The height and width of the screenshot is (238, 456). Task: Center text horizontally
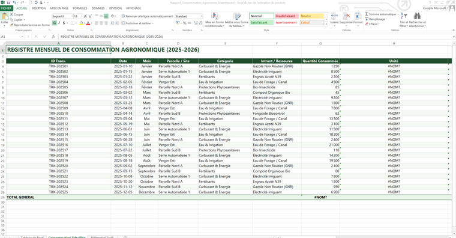coord(101,23)
